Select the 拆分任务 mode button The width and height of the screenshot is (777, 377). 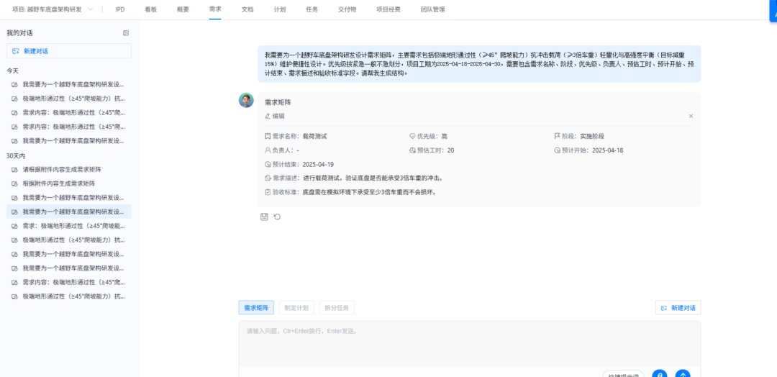[x=337, y=308]
